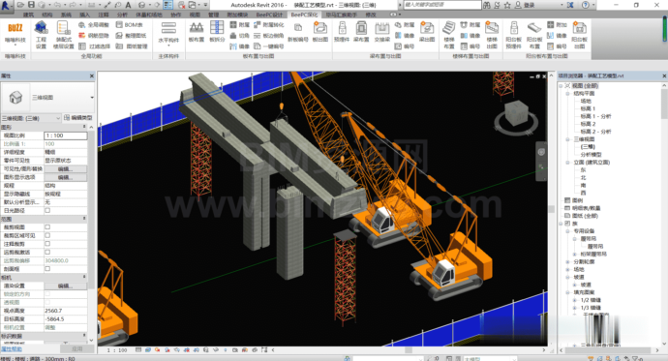Collapse the 结构平面 tree node
The height and width of the screenshot is (361, 668).
[x=568, y=93]
